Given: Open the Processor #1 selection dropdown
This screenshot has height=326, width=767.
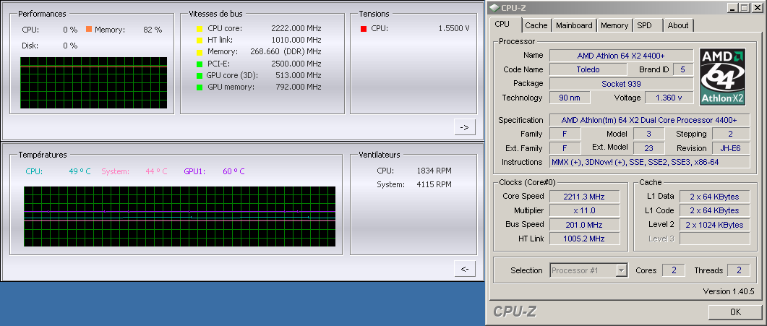Looking at the screenshot, I should click(x=589, y=270).
